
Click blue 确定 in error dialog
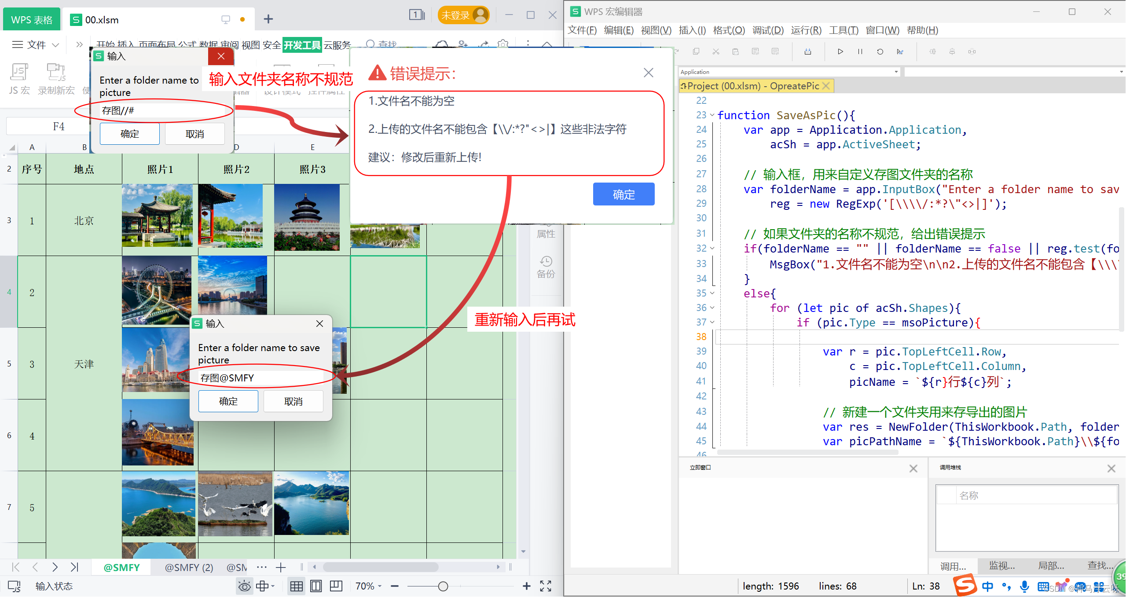click(x=624, y=194)
